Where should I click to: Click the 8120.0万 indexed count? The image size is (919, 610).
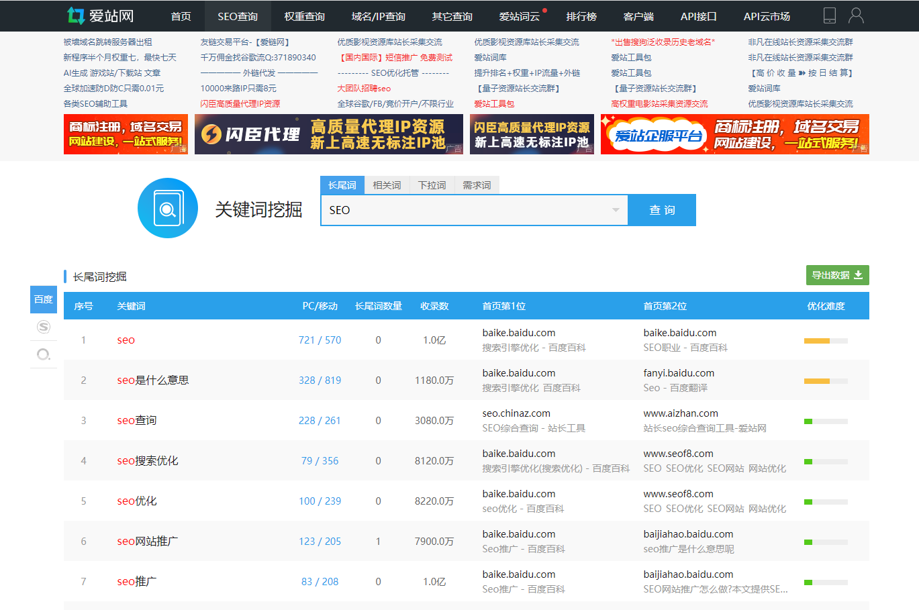[434, 461]
